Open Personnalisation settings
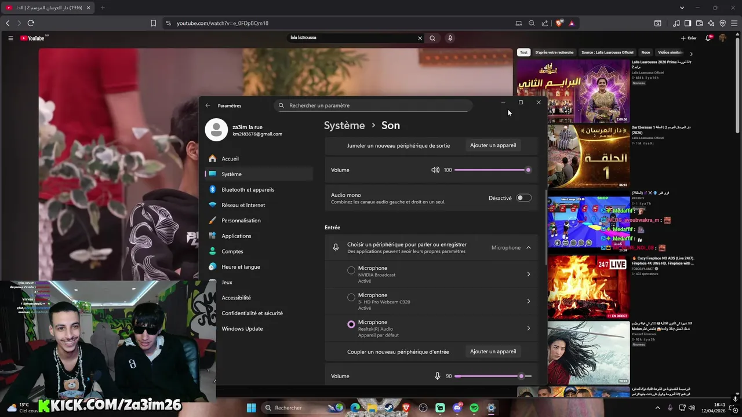The height and width of the screenshot is (417, 742). click(259, 221)
